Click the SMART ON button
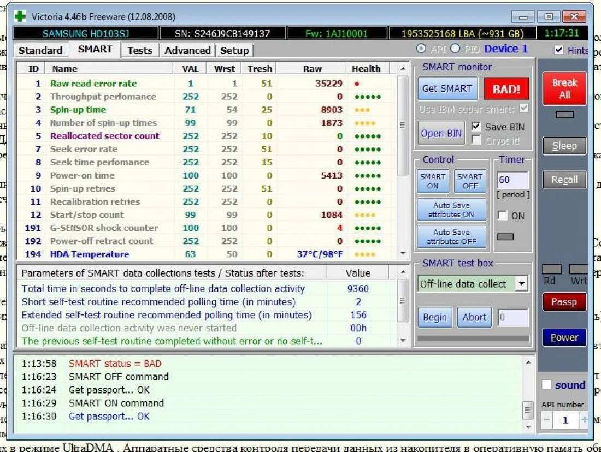This screenshot has width=601, height=452. click(x=432, y=181)
